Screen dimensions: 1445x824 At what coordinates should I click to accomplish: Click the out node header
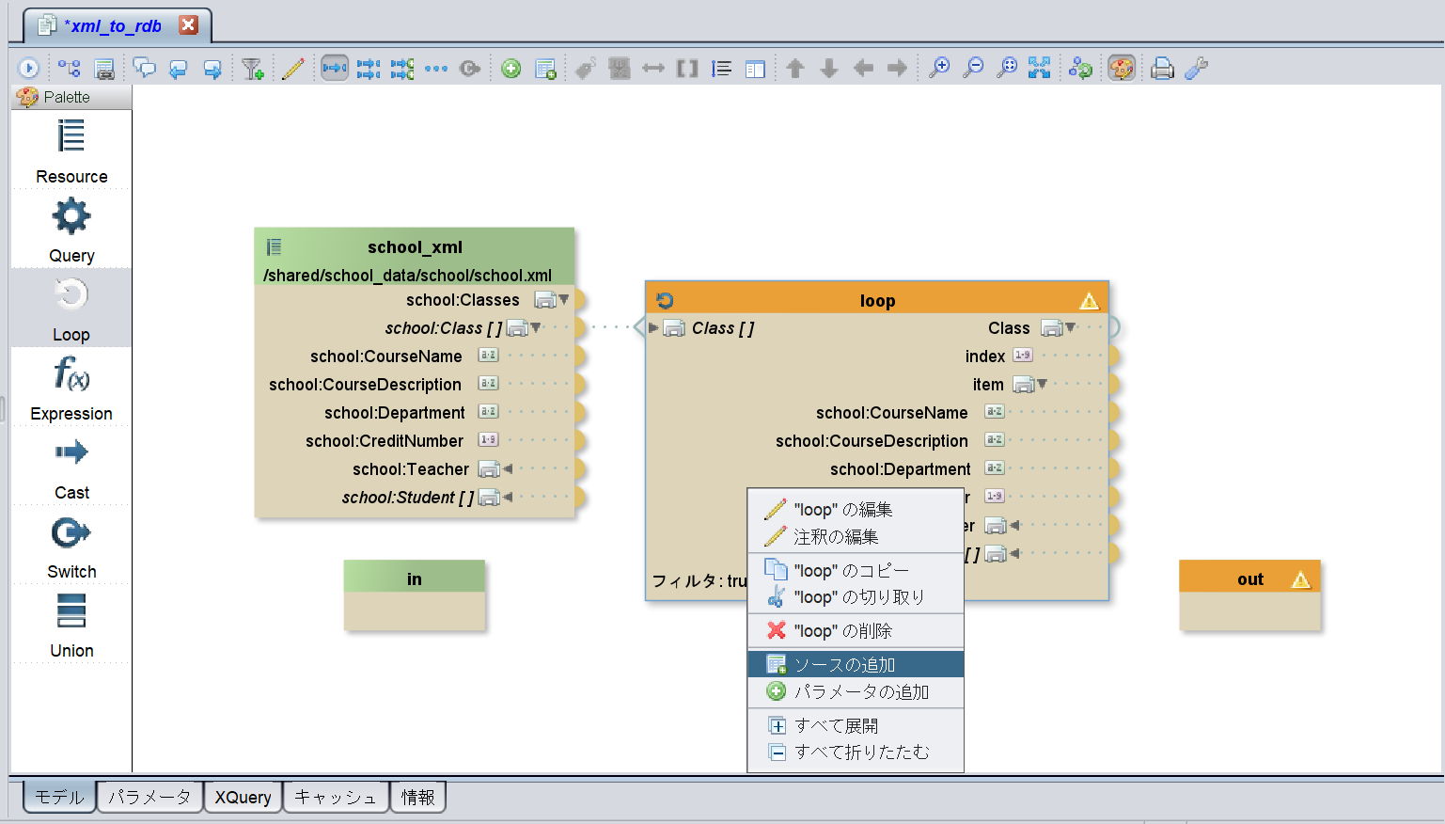(1250, 578)
